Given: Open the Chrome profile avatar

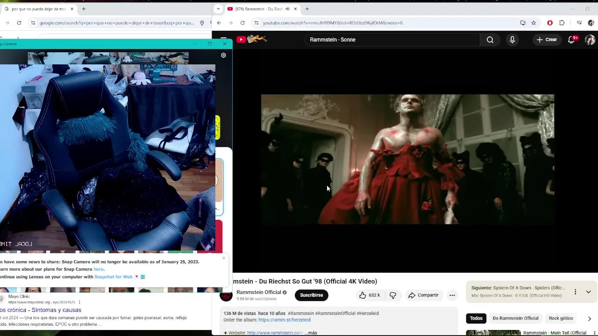Looking at the screenshot, I should tap(591, 22).
